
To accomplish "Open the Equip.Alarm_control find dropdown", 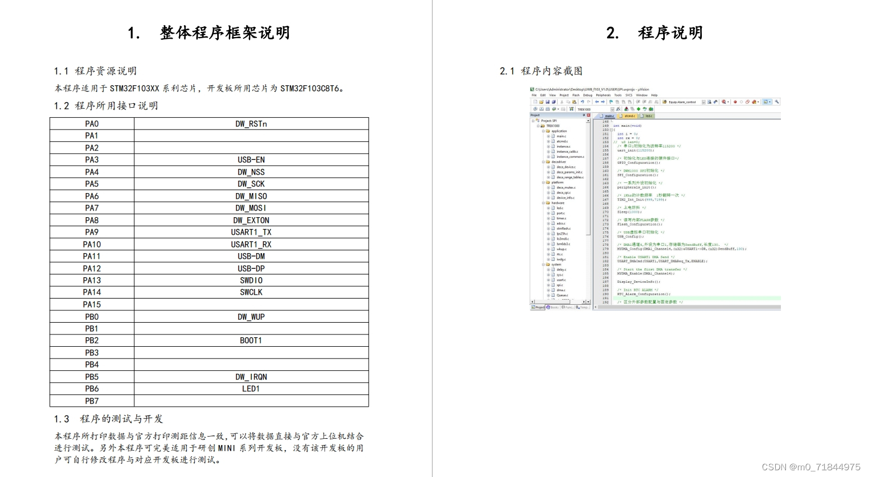I will tap(704, 102).
